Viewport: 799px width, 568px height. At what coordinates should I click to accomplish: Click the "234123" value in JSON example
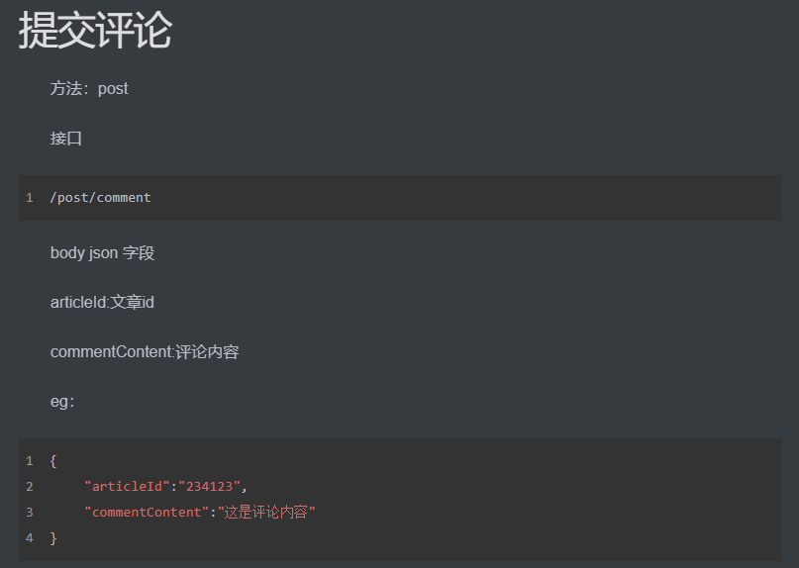(210, 487)
